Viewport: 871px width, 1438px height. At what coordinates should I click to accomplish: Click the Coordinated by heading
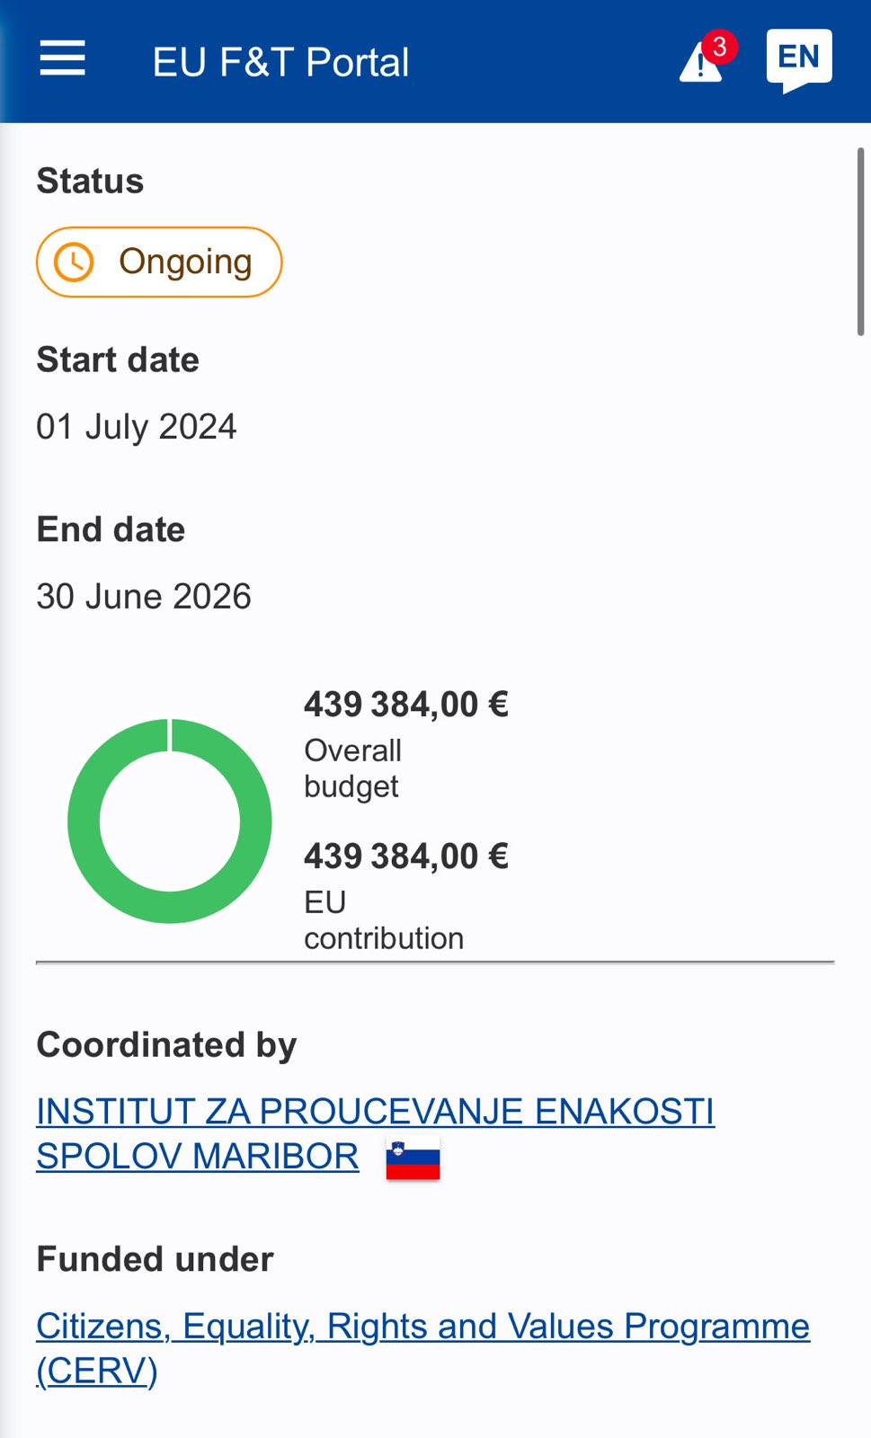(x=166, y=1045)
